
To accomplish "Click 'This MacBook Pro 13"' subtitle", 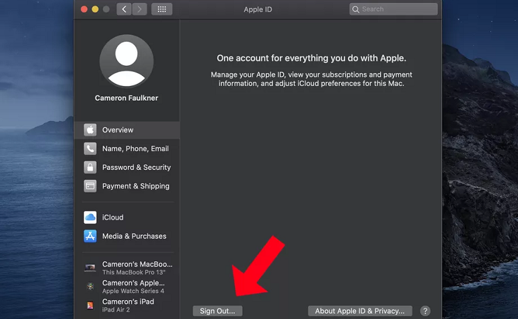I will 134,273.
